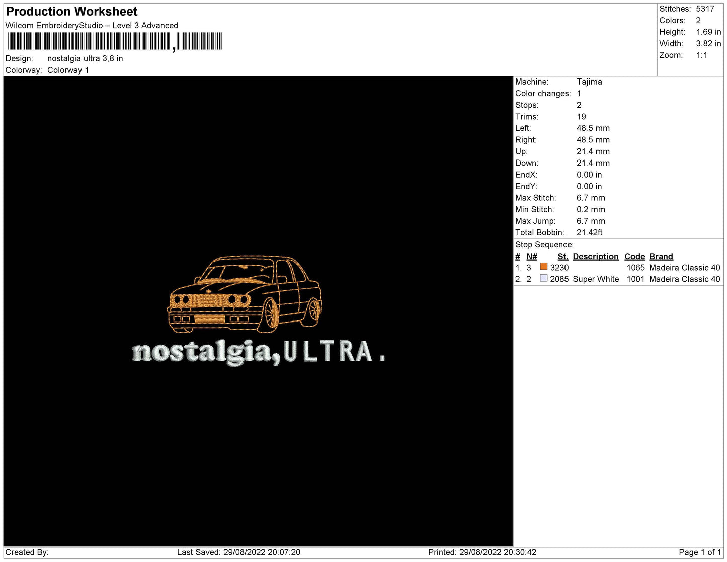Click the Stops value 2
Screen dimensions: 727x562
coord(579,105)
